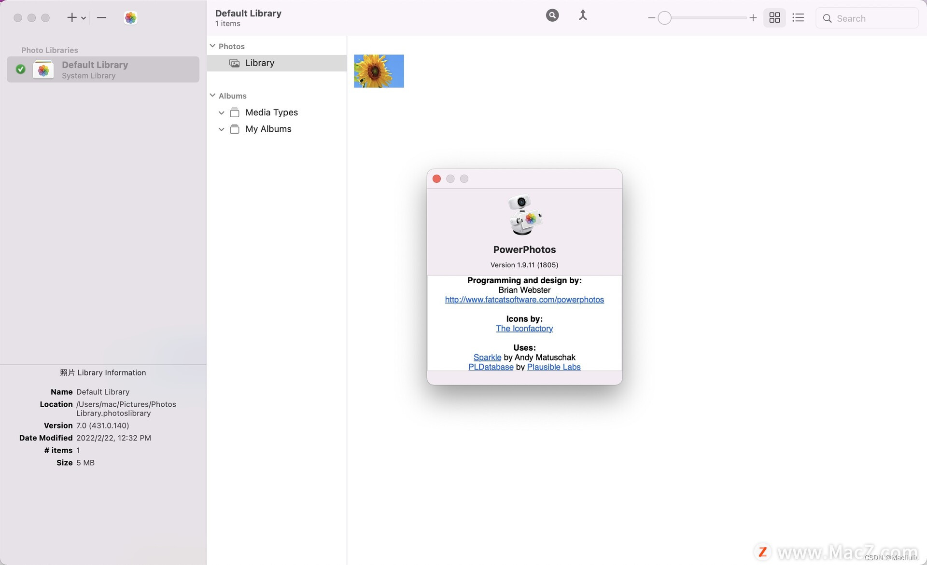Click the person/contacts icon in toolbar
The height and width of the screenshot is (565, 927).
coord(582,14)
